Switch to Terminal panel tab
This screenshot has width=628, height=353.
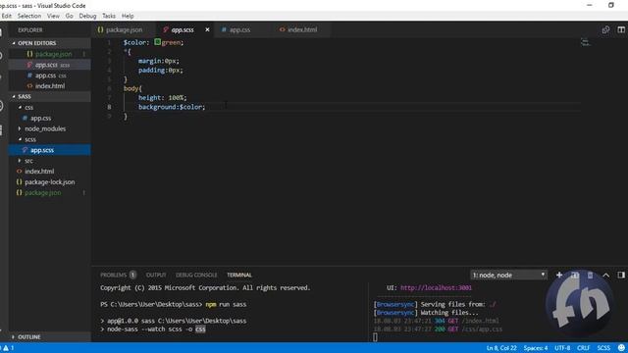pyautogui.click(x=239, y=275)
